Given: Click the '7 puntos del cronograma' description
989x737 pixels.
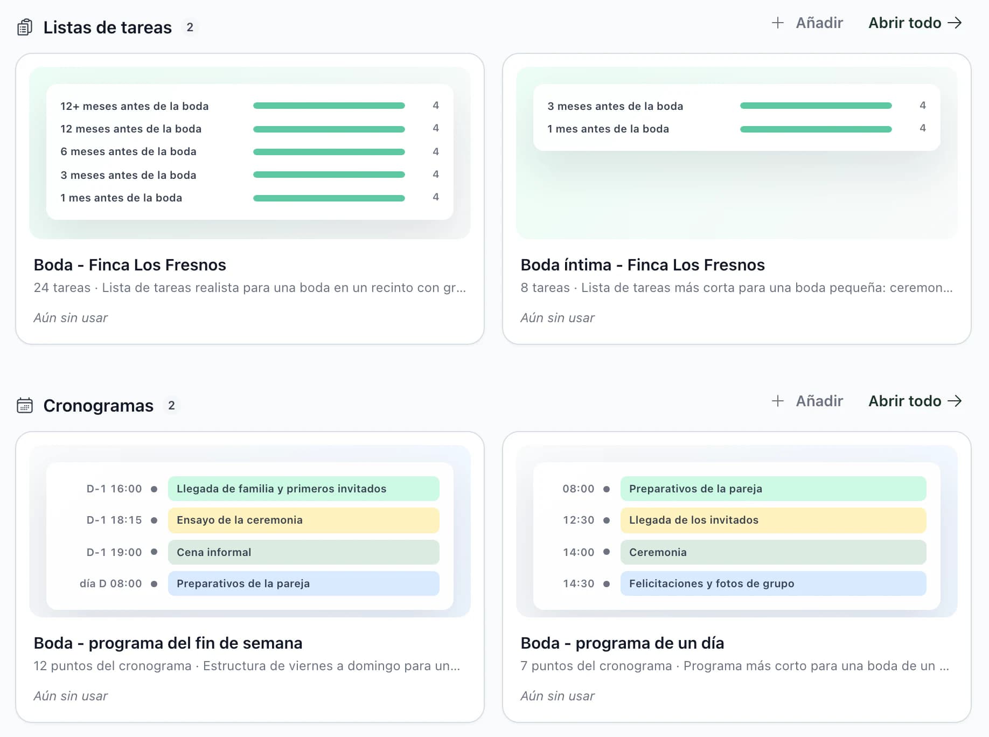Looking at the screenshot, I should [735, 666].
